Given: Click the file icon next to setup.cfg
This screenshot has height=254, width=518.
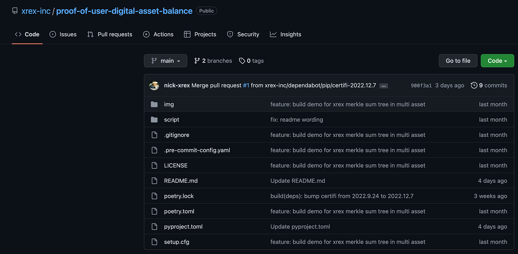Looking at the screenshot, I should (x=154, y=242).
